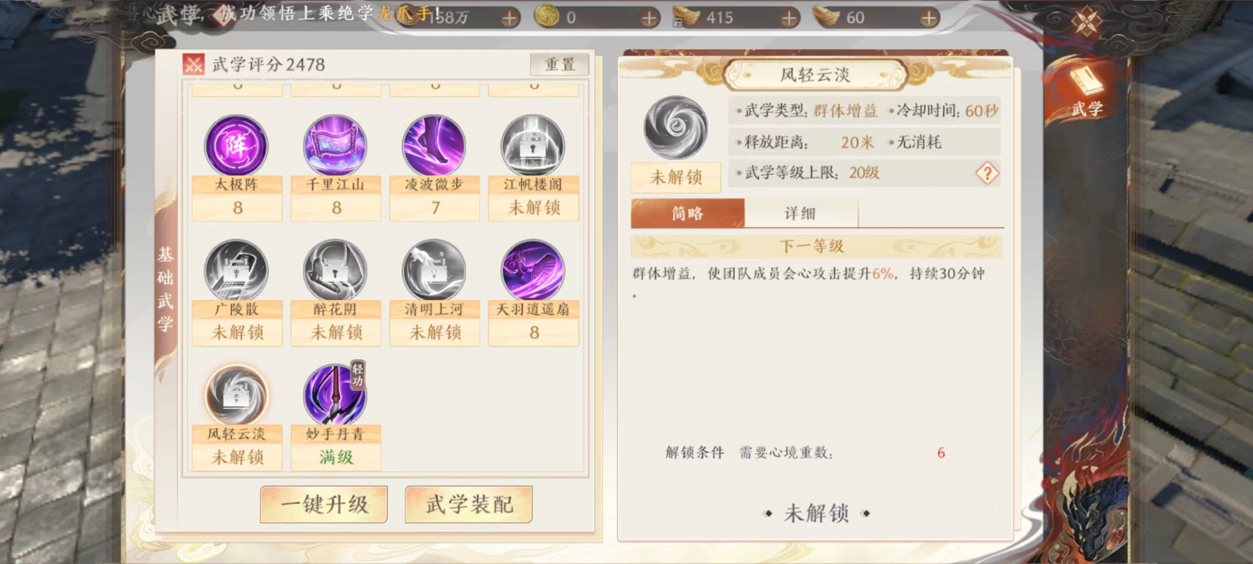Select the 凌波微步 skill icon
1253x564 pixels.
(x=434, y=146)
